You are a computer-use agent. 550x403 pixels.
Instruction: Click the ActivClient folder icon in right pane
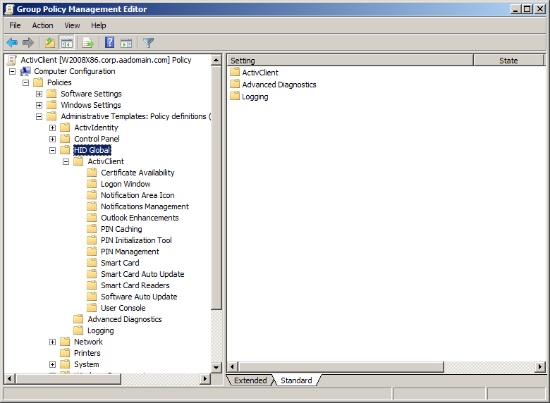coord(235,72)
